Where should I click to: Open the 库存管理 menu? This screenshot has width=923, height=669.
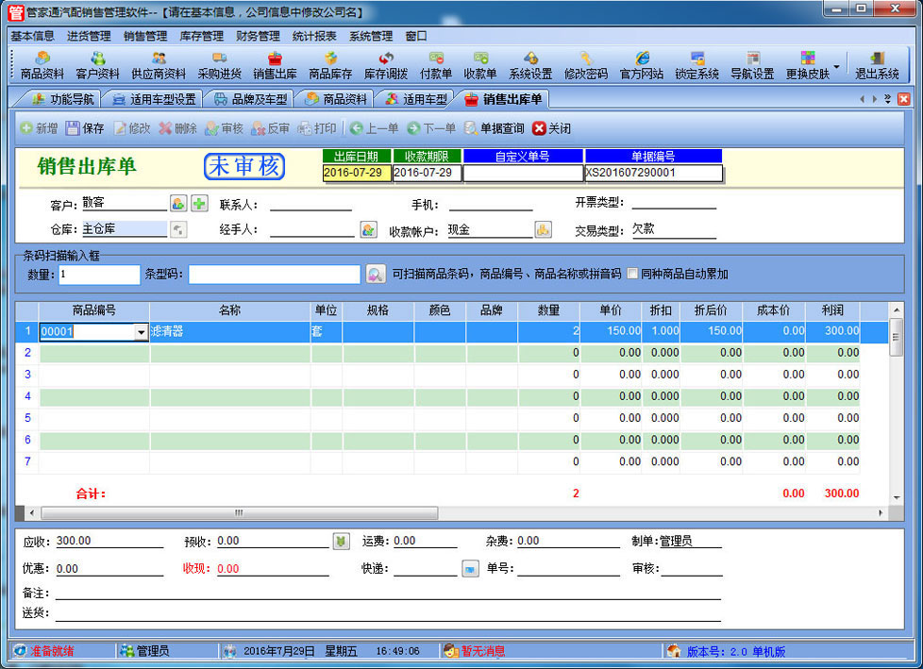coord(201,36)
